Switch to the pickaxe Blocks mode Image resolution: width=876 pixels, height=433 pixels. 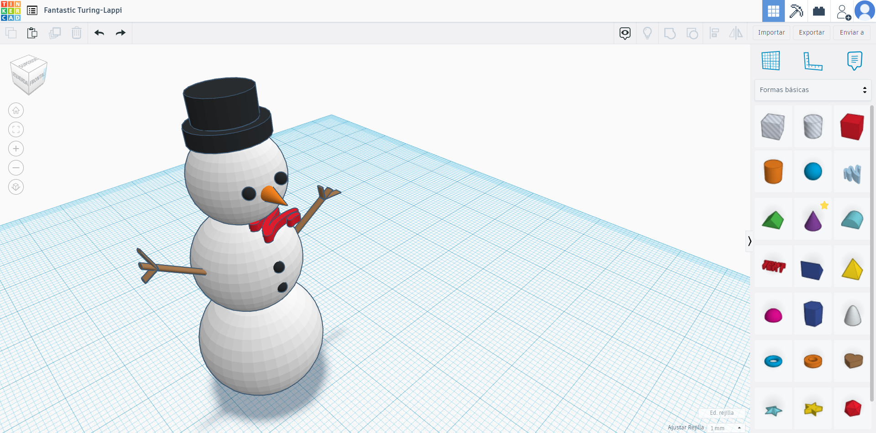tap(796, 11)
